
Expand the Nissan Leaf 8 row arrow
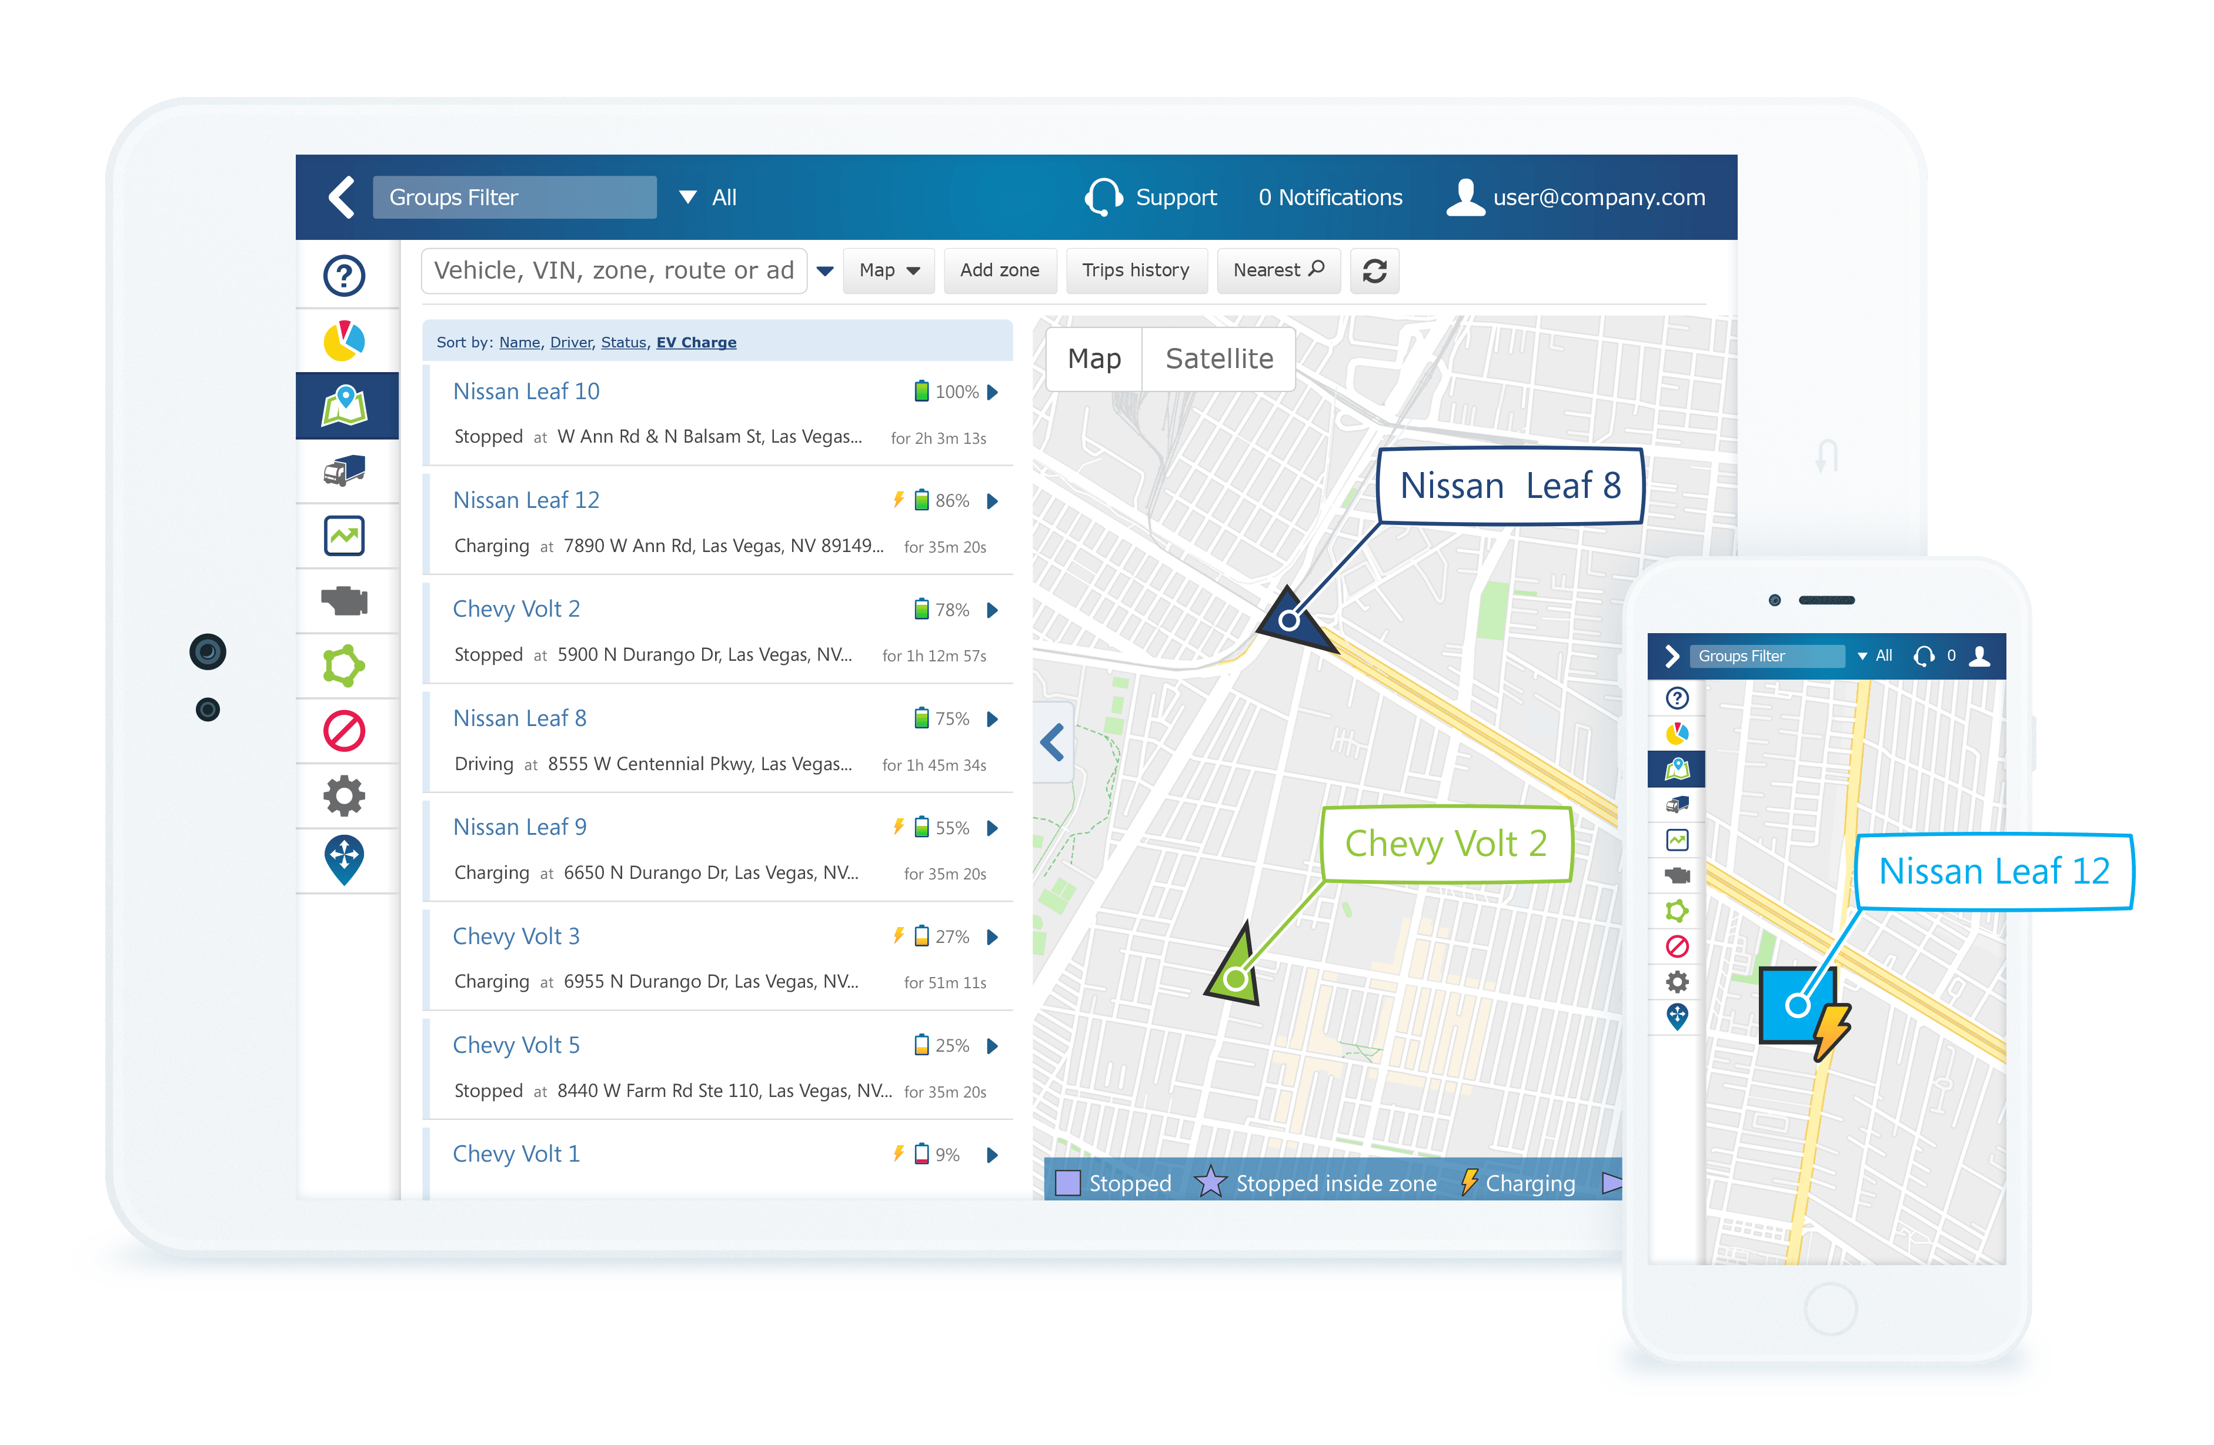[993, 719]
